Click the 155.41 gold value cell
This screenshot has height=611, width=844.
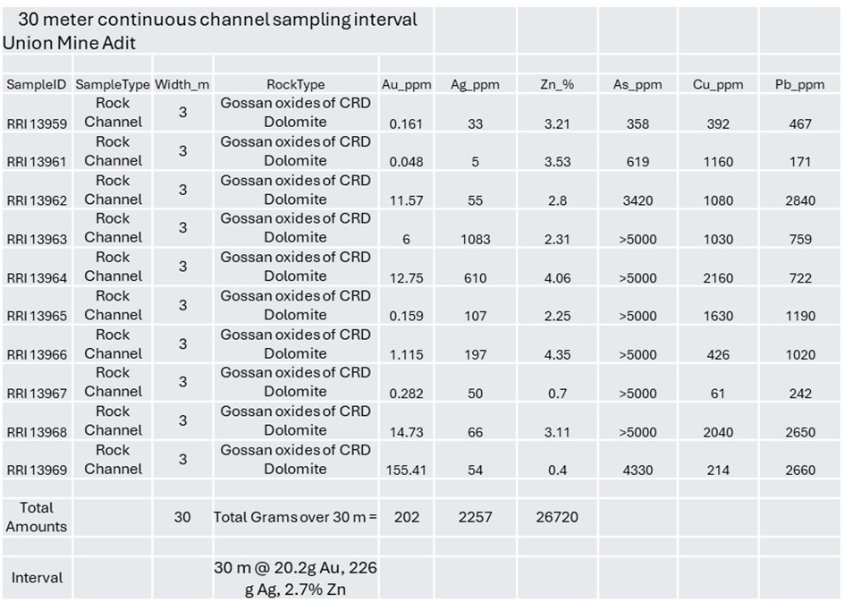point(406,470)
